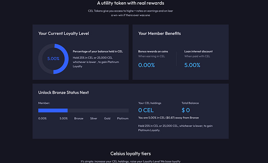Select the Silver tier label
The width and height of the screenshot is (268, 163).
coord(93,118)
